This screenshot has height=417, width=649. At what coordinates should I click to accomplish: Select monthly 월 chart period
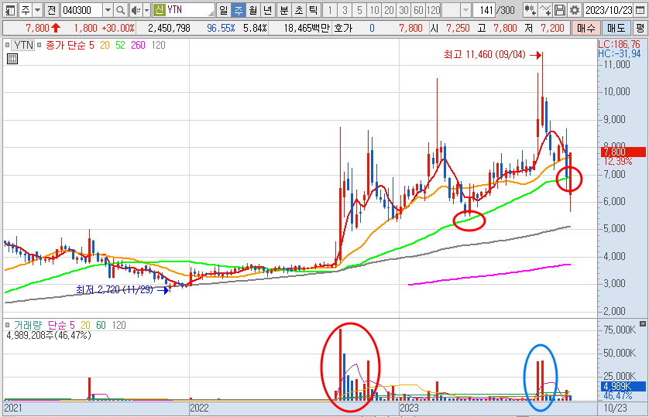coord(253,9)
